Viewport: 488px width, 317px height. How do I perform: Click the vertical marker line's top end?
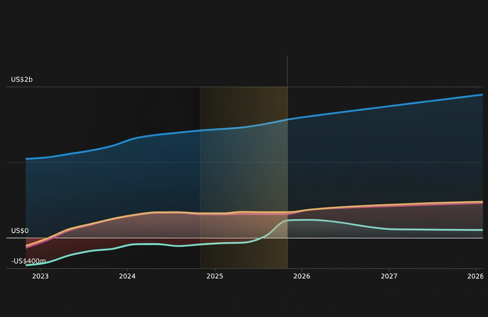click(x=287, y=56)
